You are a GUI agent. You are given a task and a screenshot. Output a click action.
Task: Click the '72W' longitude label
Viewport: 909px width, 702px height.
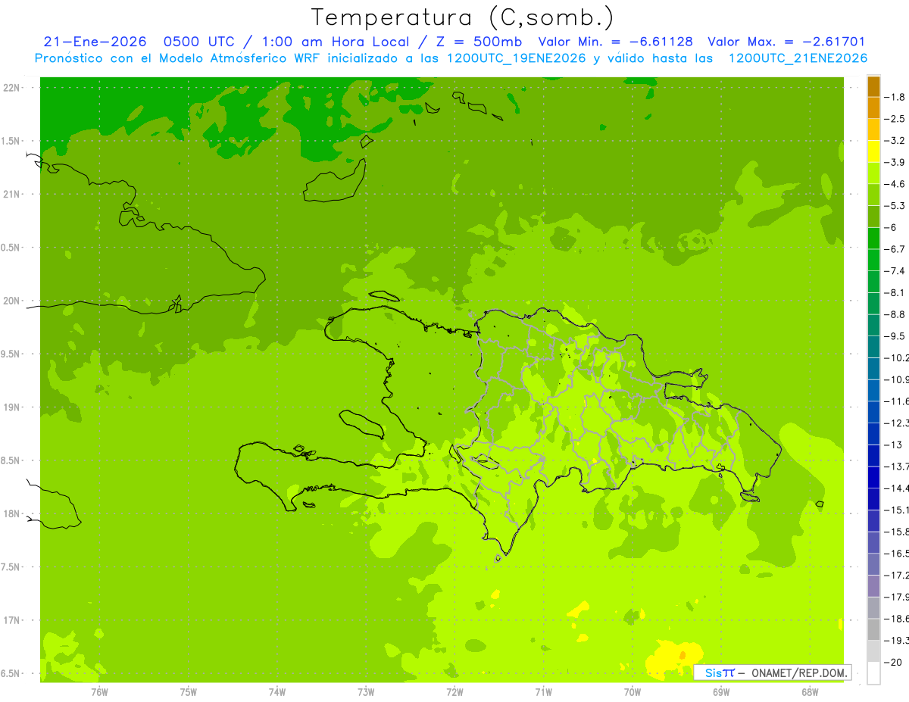pyautogui.click(x=454, y=692)
